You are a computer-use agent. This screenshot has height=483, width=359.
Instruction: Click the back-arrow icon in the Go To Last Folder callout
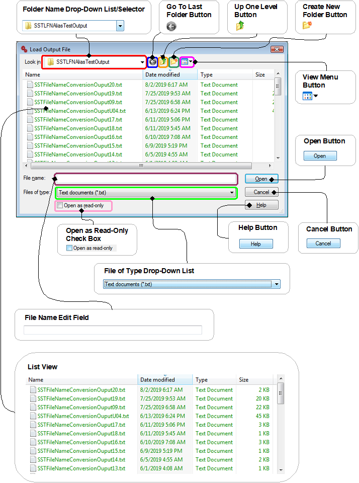[171, 27]
